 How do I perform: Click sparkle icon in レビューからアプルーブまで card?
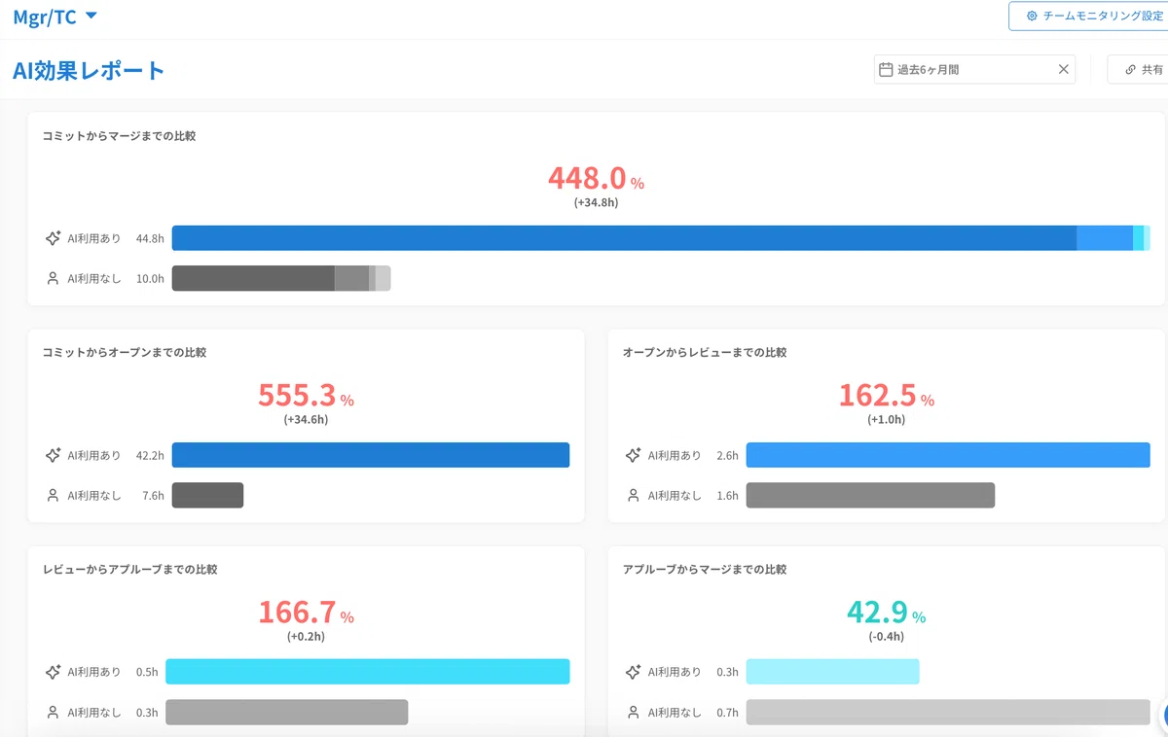point(54,672)
